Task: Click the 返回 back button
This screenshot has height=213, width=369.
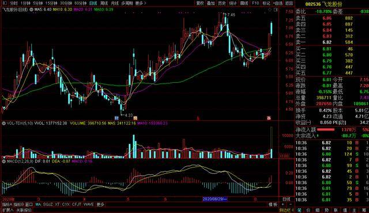Action: click(289, 3)
